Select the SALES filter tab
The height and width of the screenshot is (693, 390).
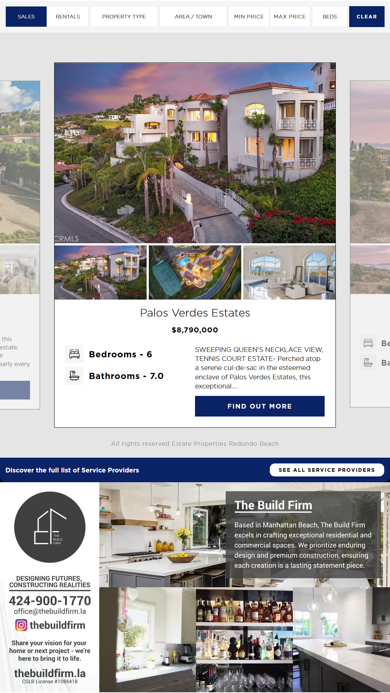(26, 17)
